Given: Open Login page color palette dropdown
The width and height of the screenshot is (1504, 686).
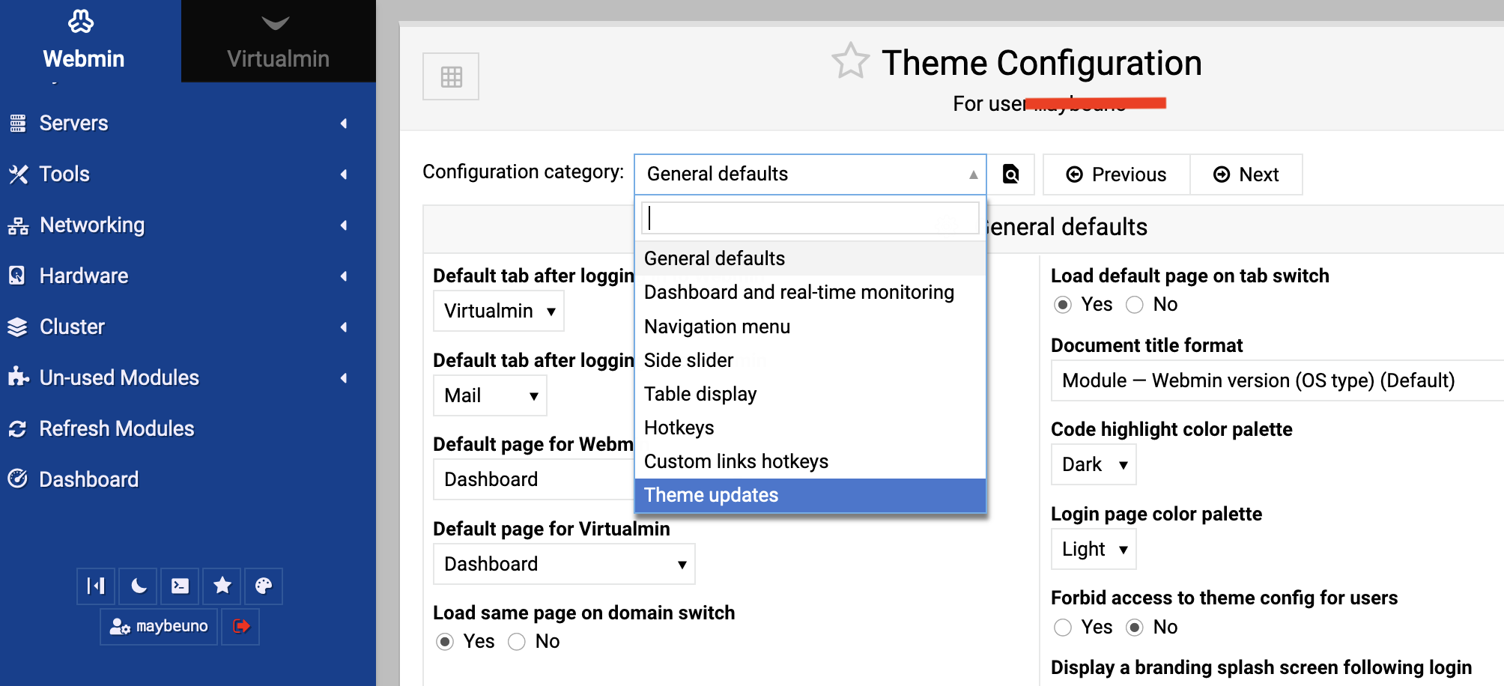Looking at the screenshot, I should pyautogui.click(x=1094, y=549).
